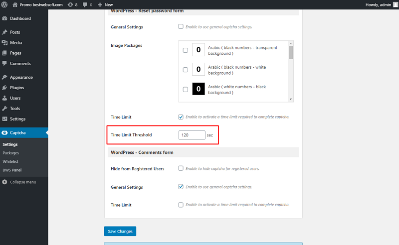The height and width of the screenshot is (245, 399).
Task: Click the Comments bubble icon in sidebar
Action: click(4, 63)
